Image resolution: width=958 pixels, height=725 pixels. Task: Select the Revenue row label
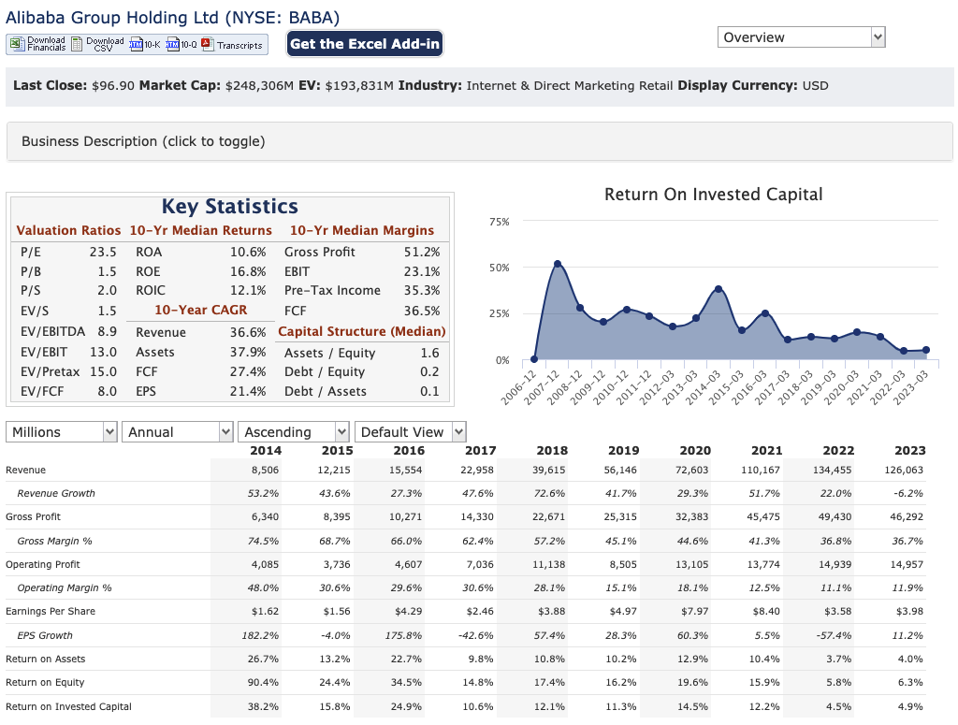pyautogui.click(x=25, y=470)
